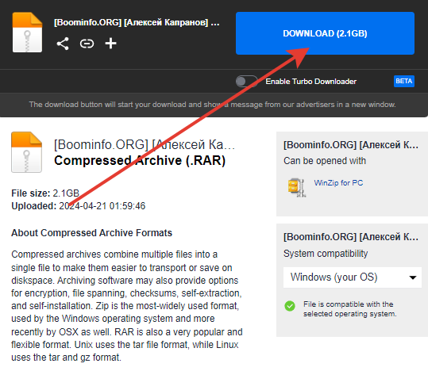
Task: Click the green compatibility checkmark icon
Action: pyautogui.click(x=290, y=306)
